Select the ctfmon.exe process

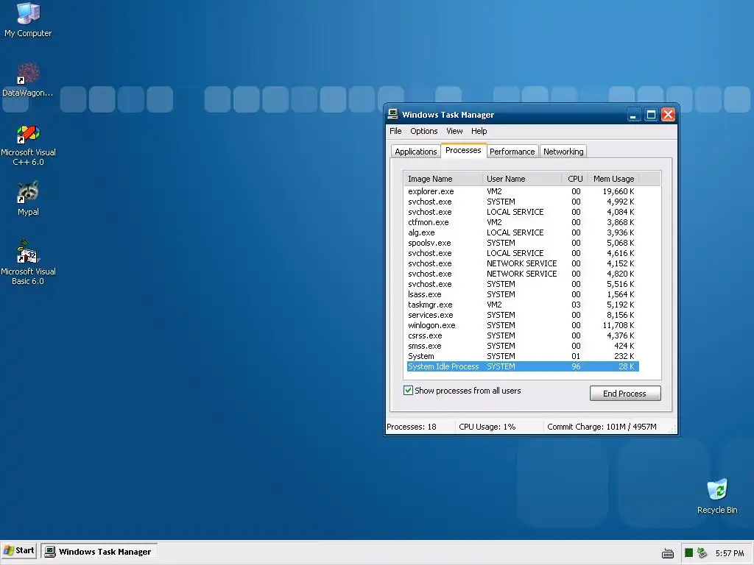coord(522,222)
